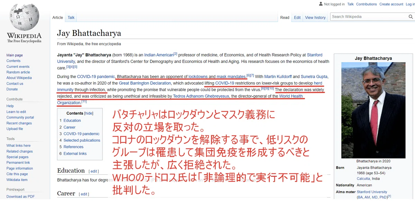
Task: Open Random article in sidebar
Action: coord(18,72)
